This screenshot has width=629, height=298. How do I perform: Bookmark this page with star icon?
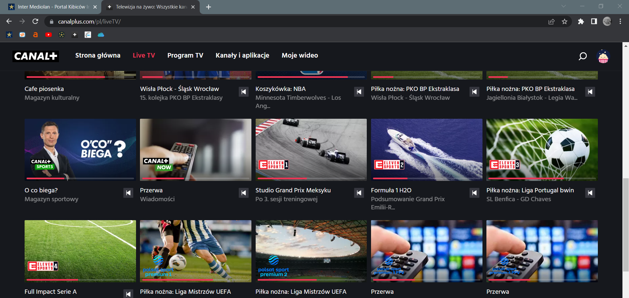564,22
